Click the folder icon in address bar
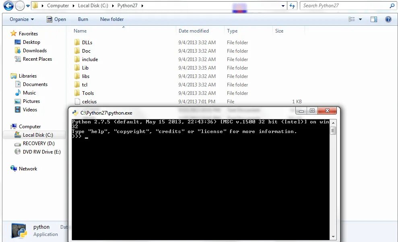Image resolution: width=398 pixels, height=242 pixels. tap(35, 5)
